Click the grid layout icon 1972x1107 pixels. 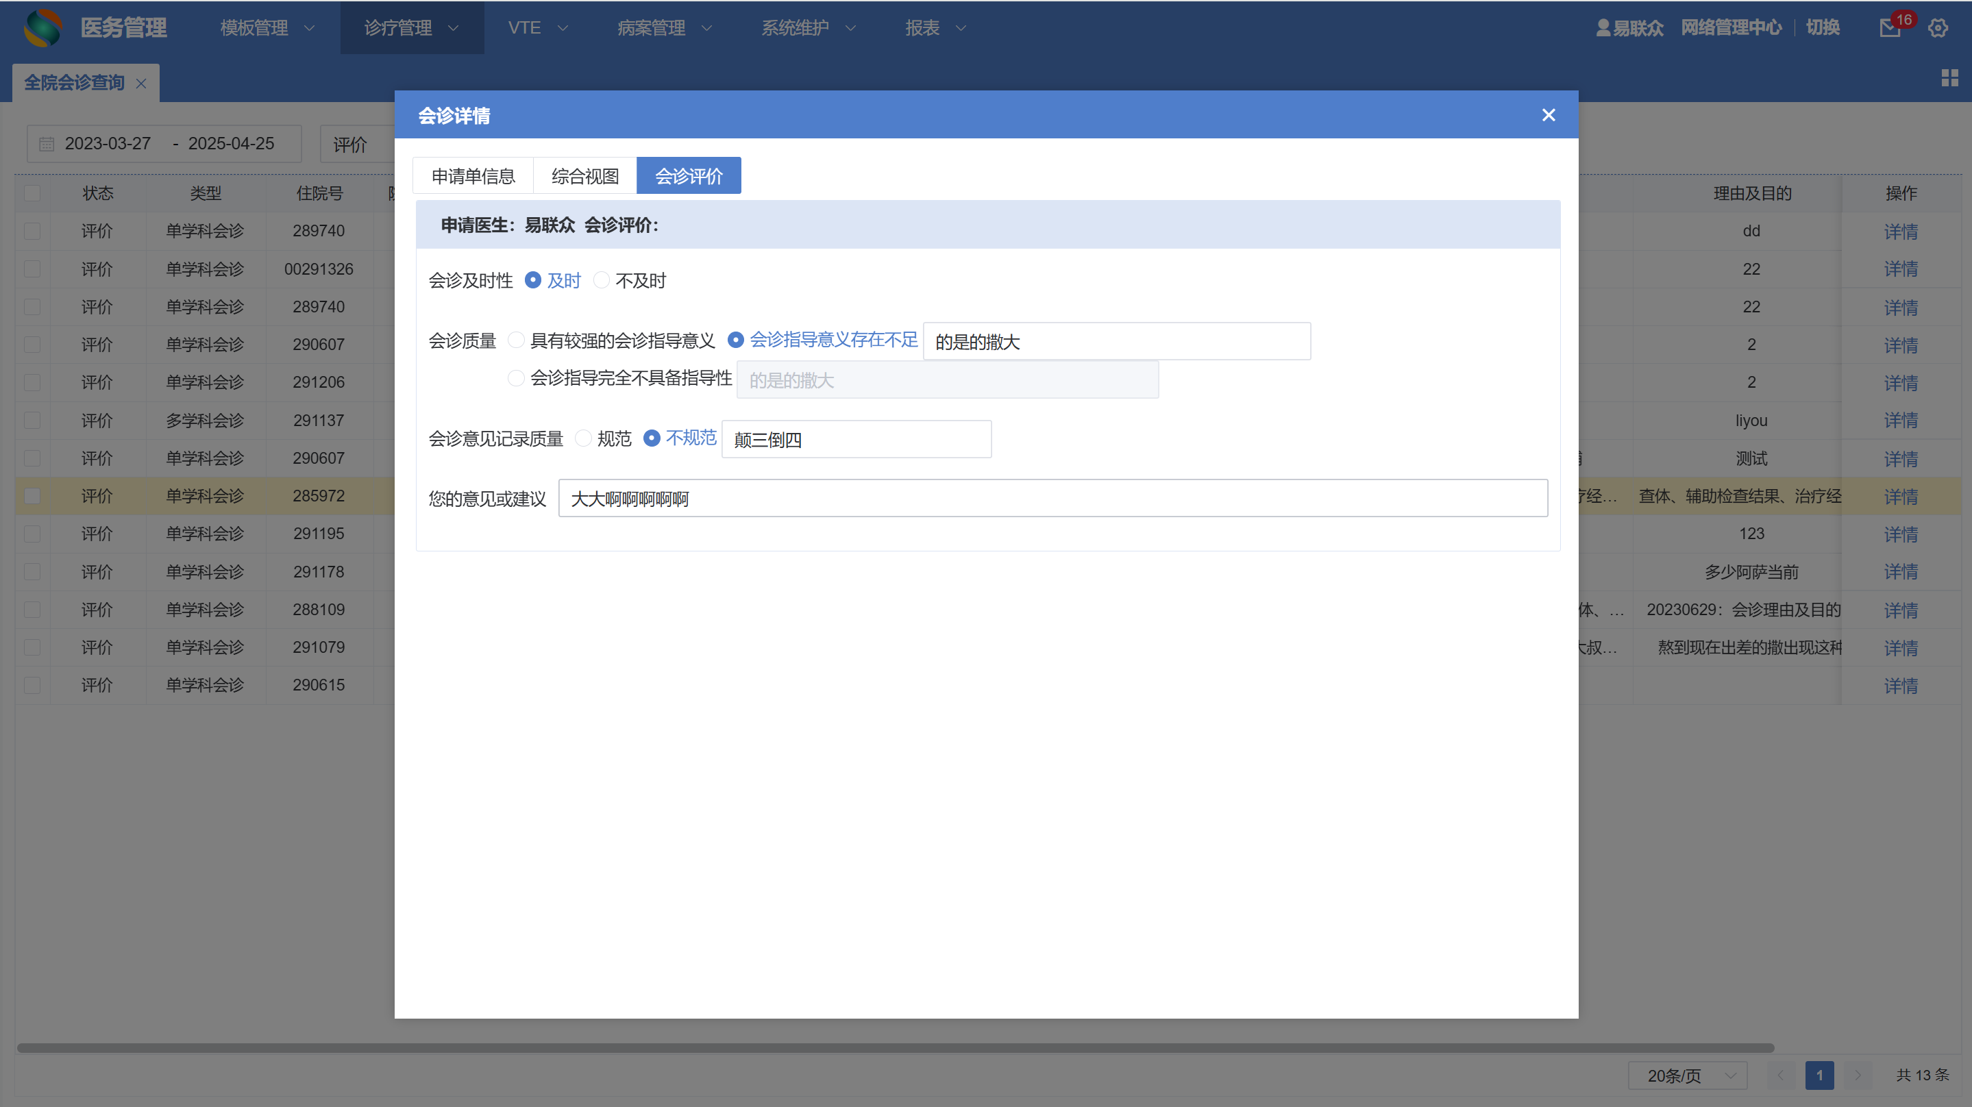(x=1949, y=77)
